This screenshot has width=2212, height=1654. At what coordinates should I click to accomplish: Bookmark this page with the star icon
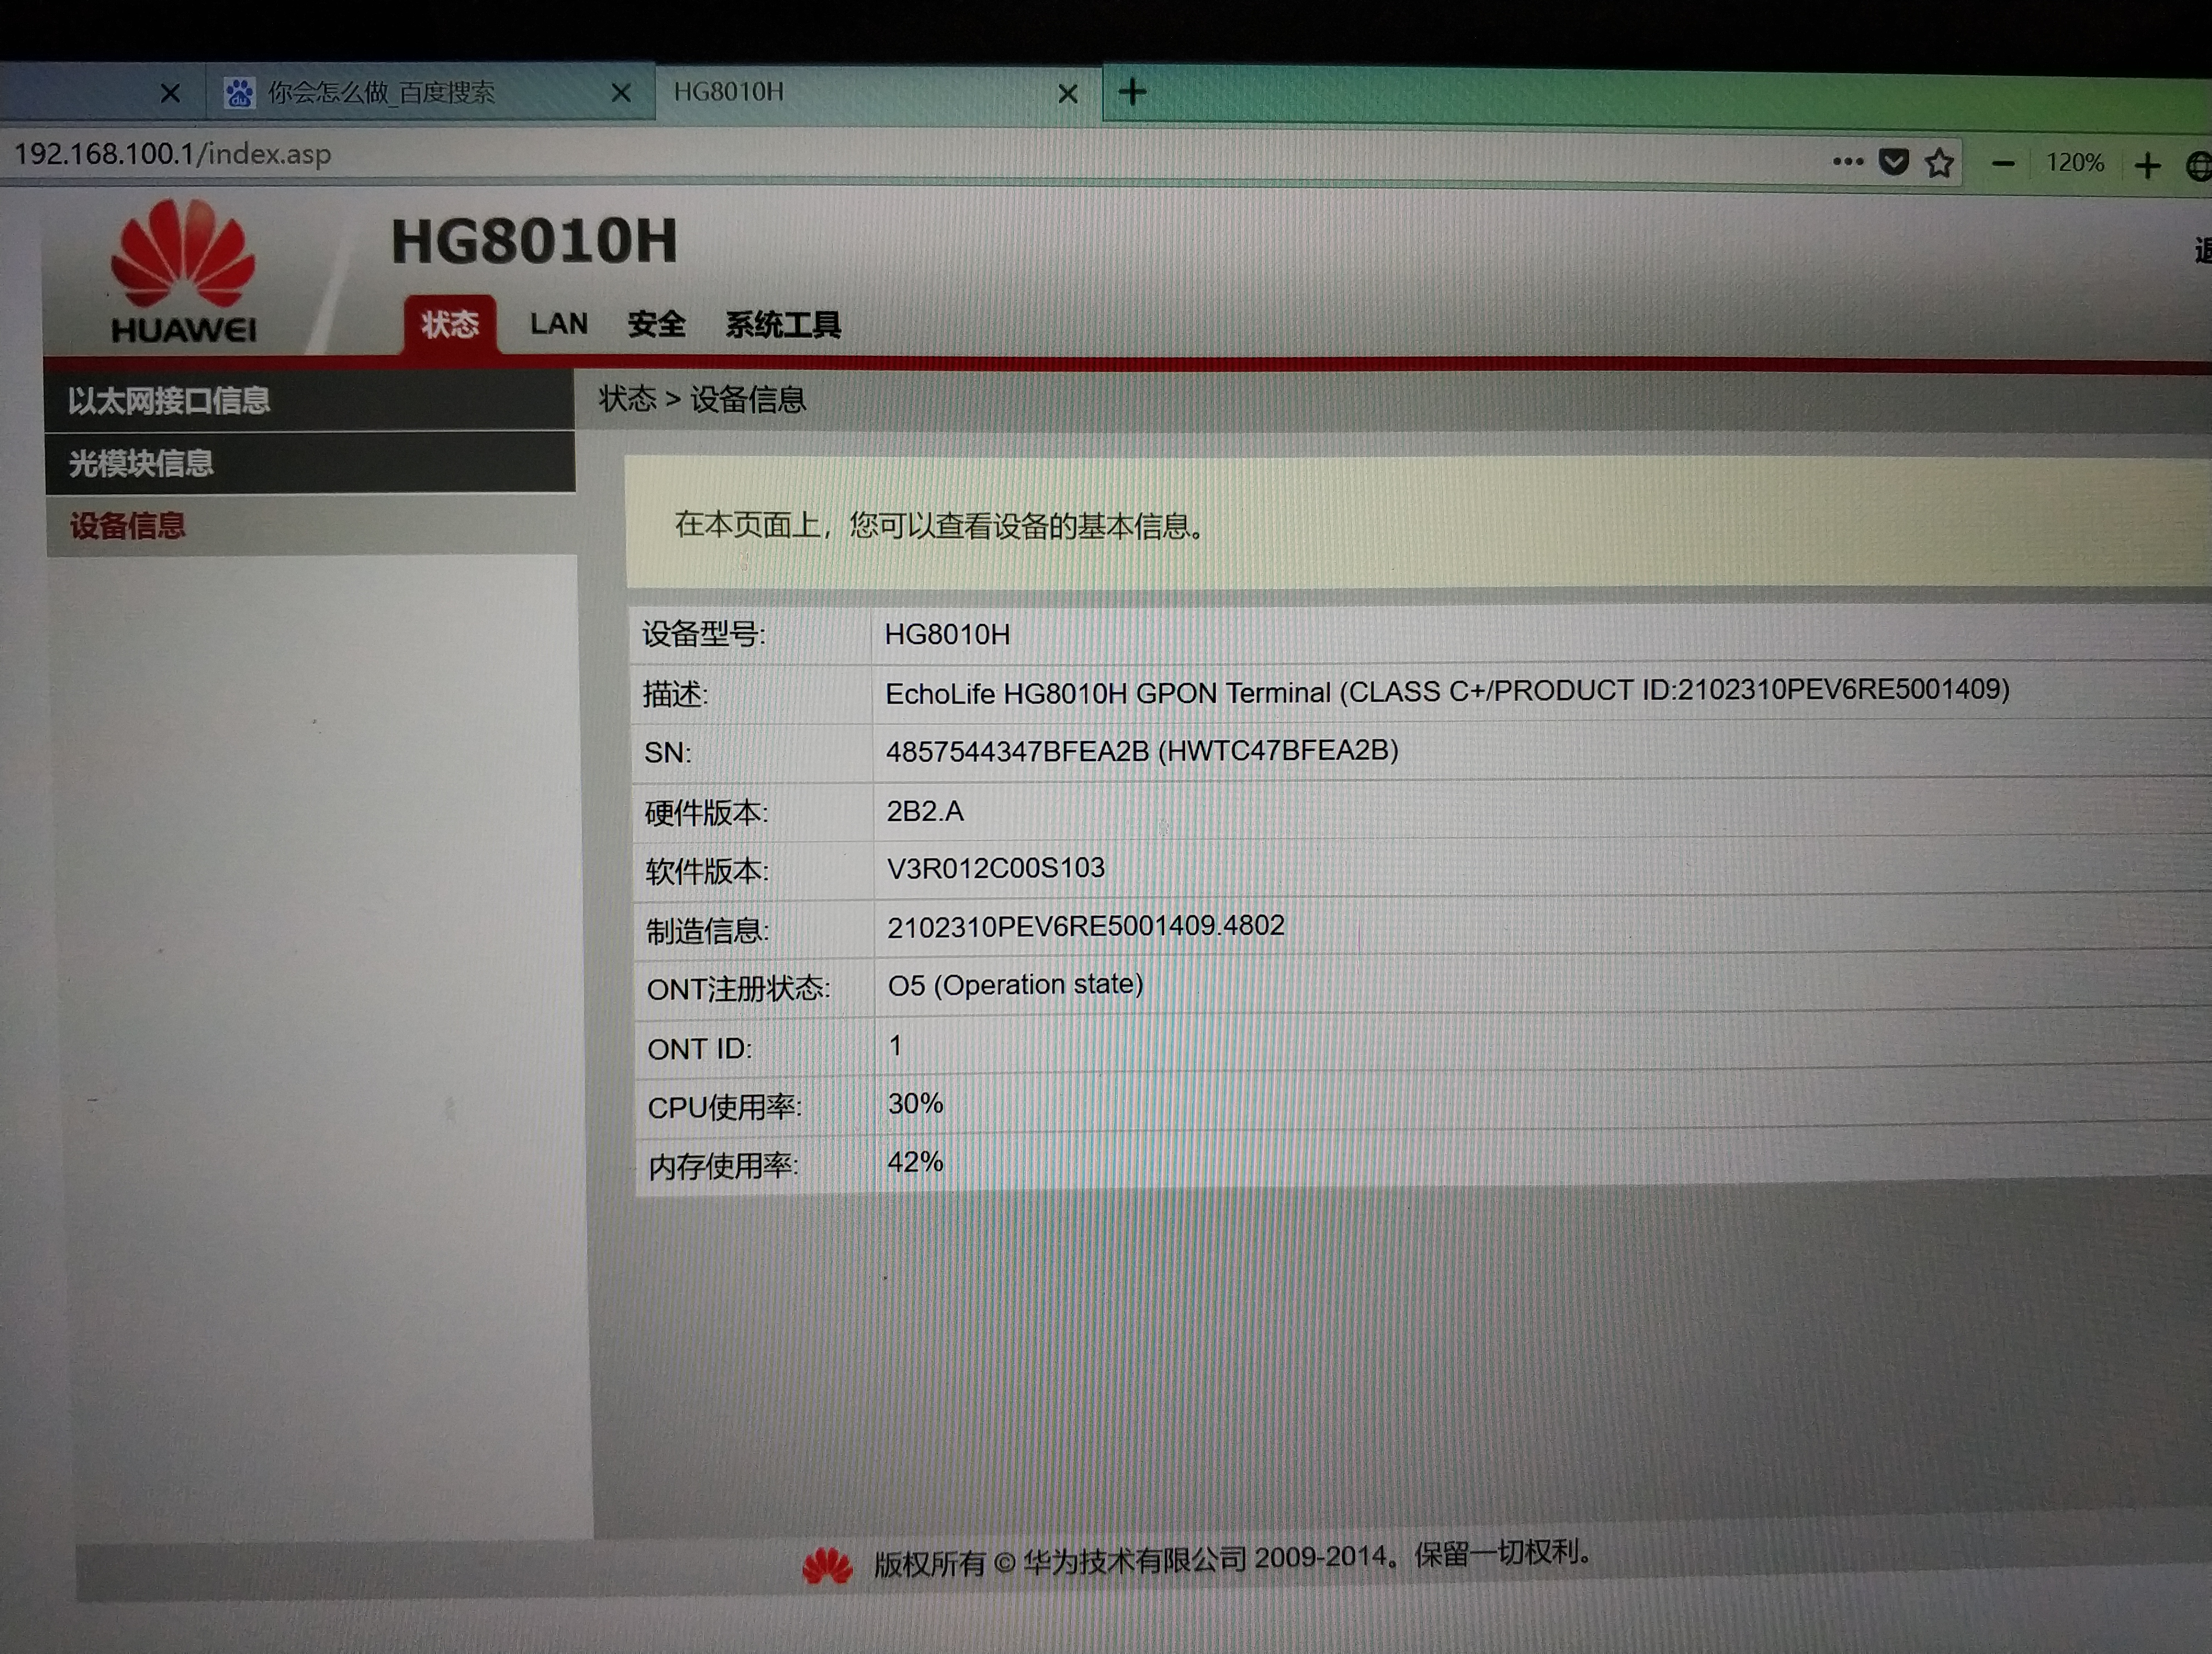tap(1939, 162)
